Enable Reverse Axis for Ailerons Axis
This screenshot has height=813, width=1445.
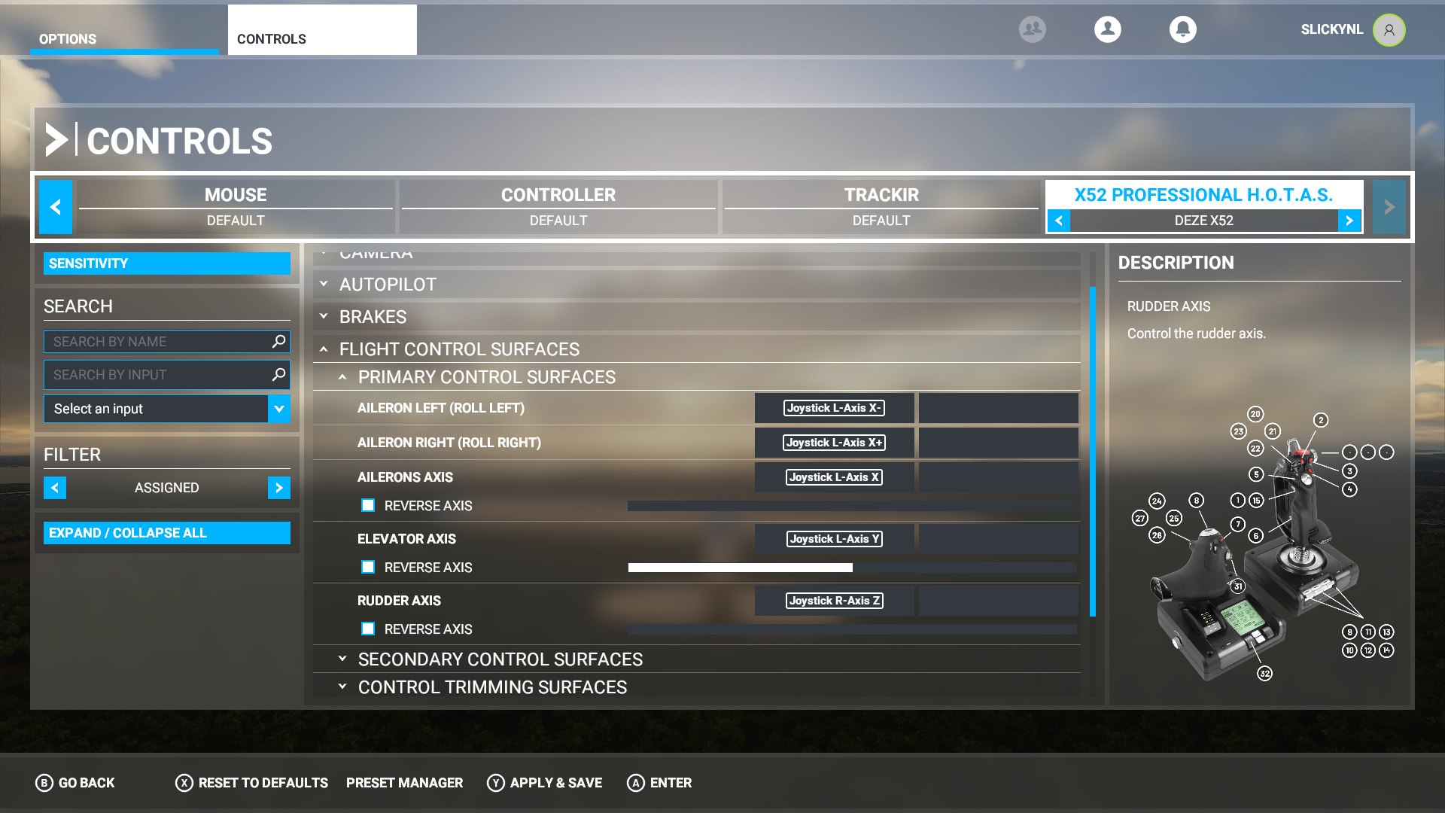pyautogui.click(x=368, y=506)
